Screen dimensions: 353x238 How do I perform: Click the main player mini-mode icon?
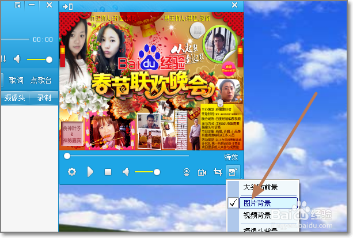pos(17,5)
